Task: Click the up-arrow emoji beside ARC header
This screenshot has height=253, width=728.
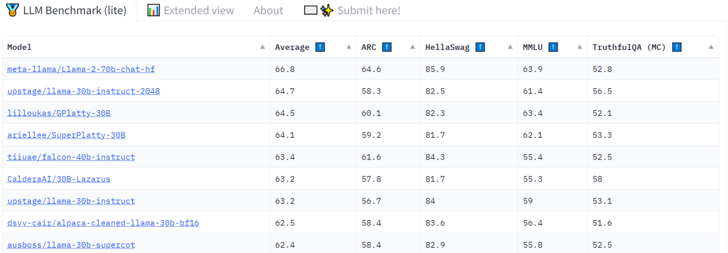Action: coord(387,47)
